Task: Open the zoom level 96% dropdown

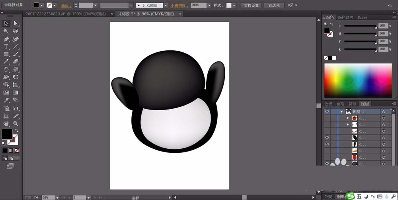Action: coord(58,198)
